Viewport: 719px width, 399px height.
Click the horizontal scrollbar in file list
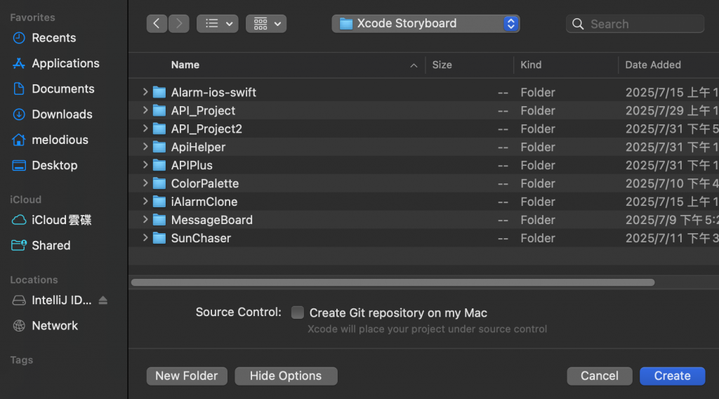point(392,282)
